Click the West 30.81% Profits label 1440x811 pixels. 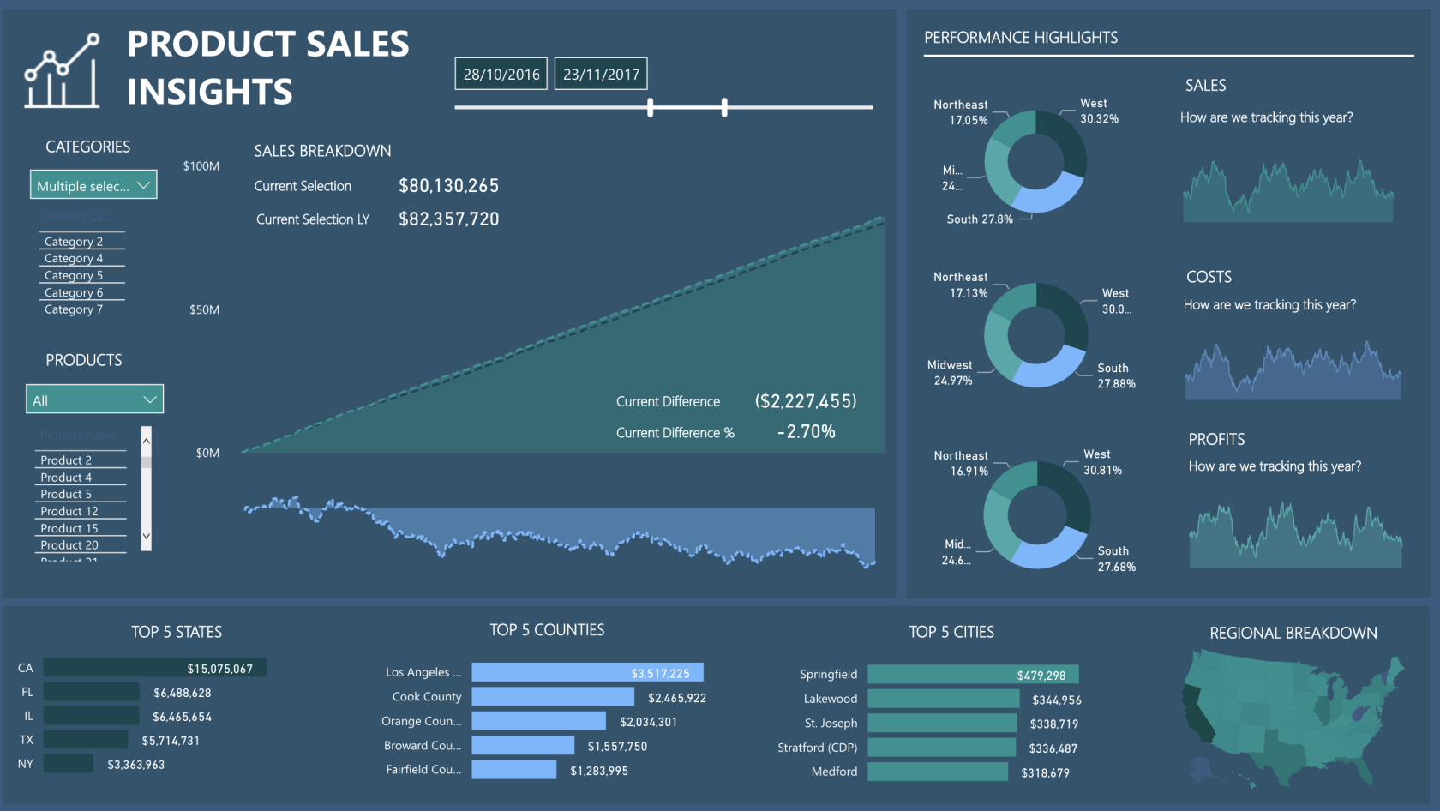[1102, 462]
